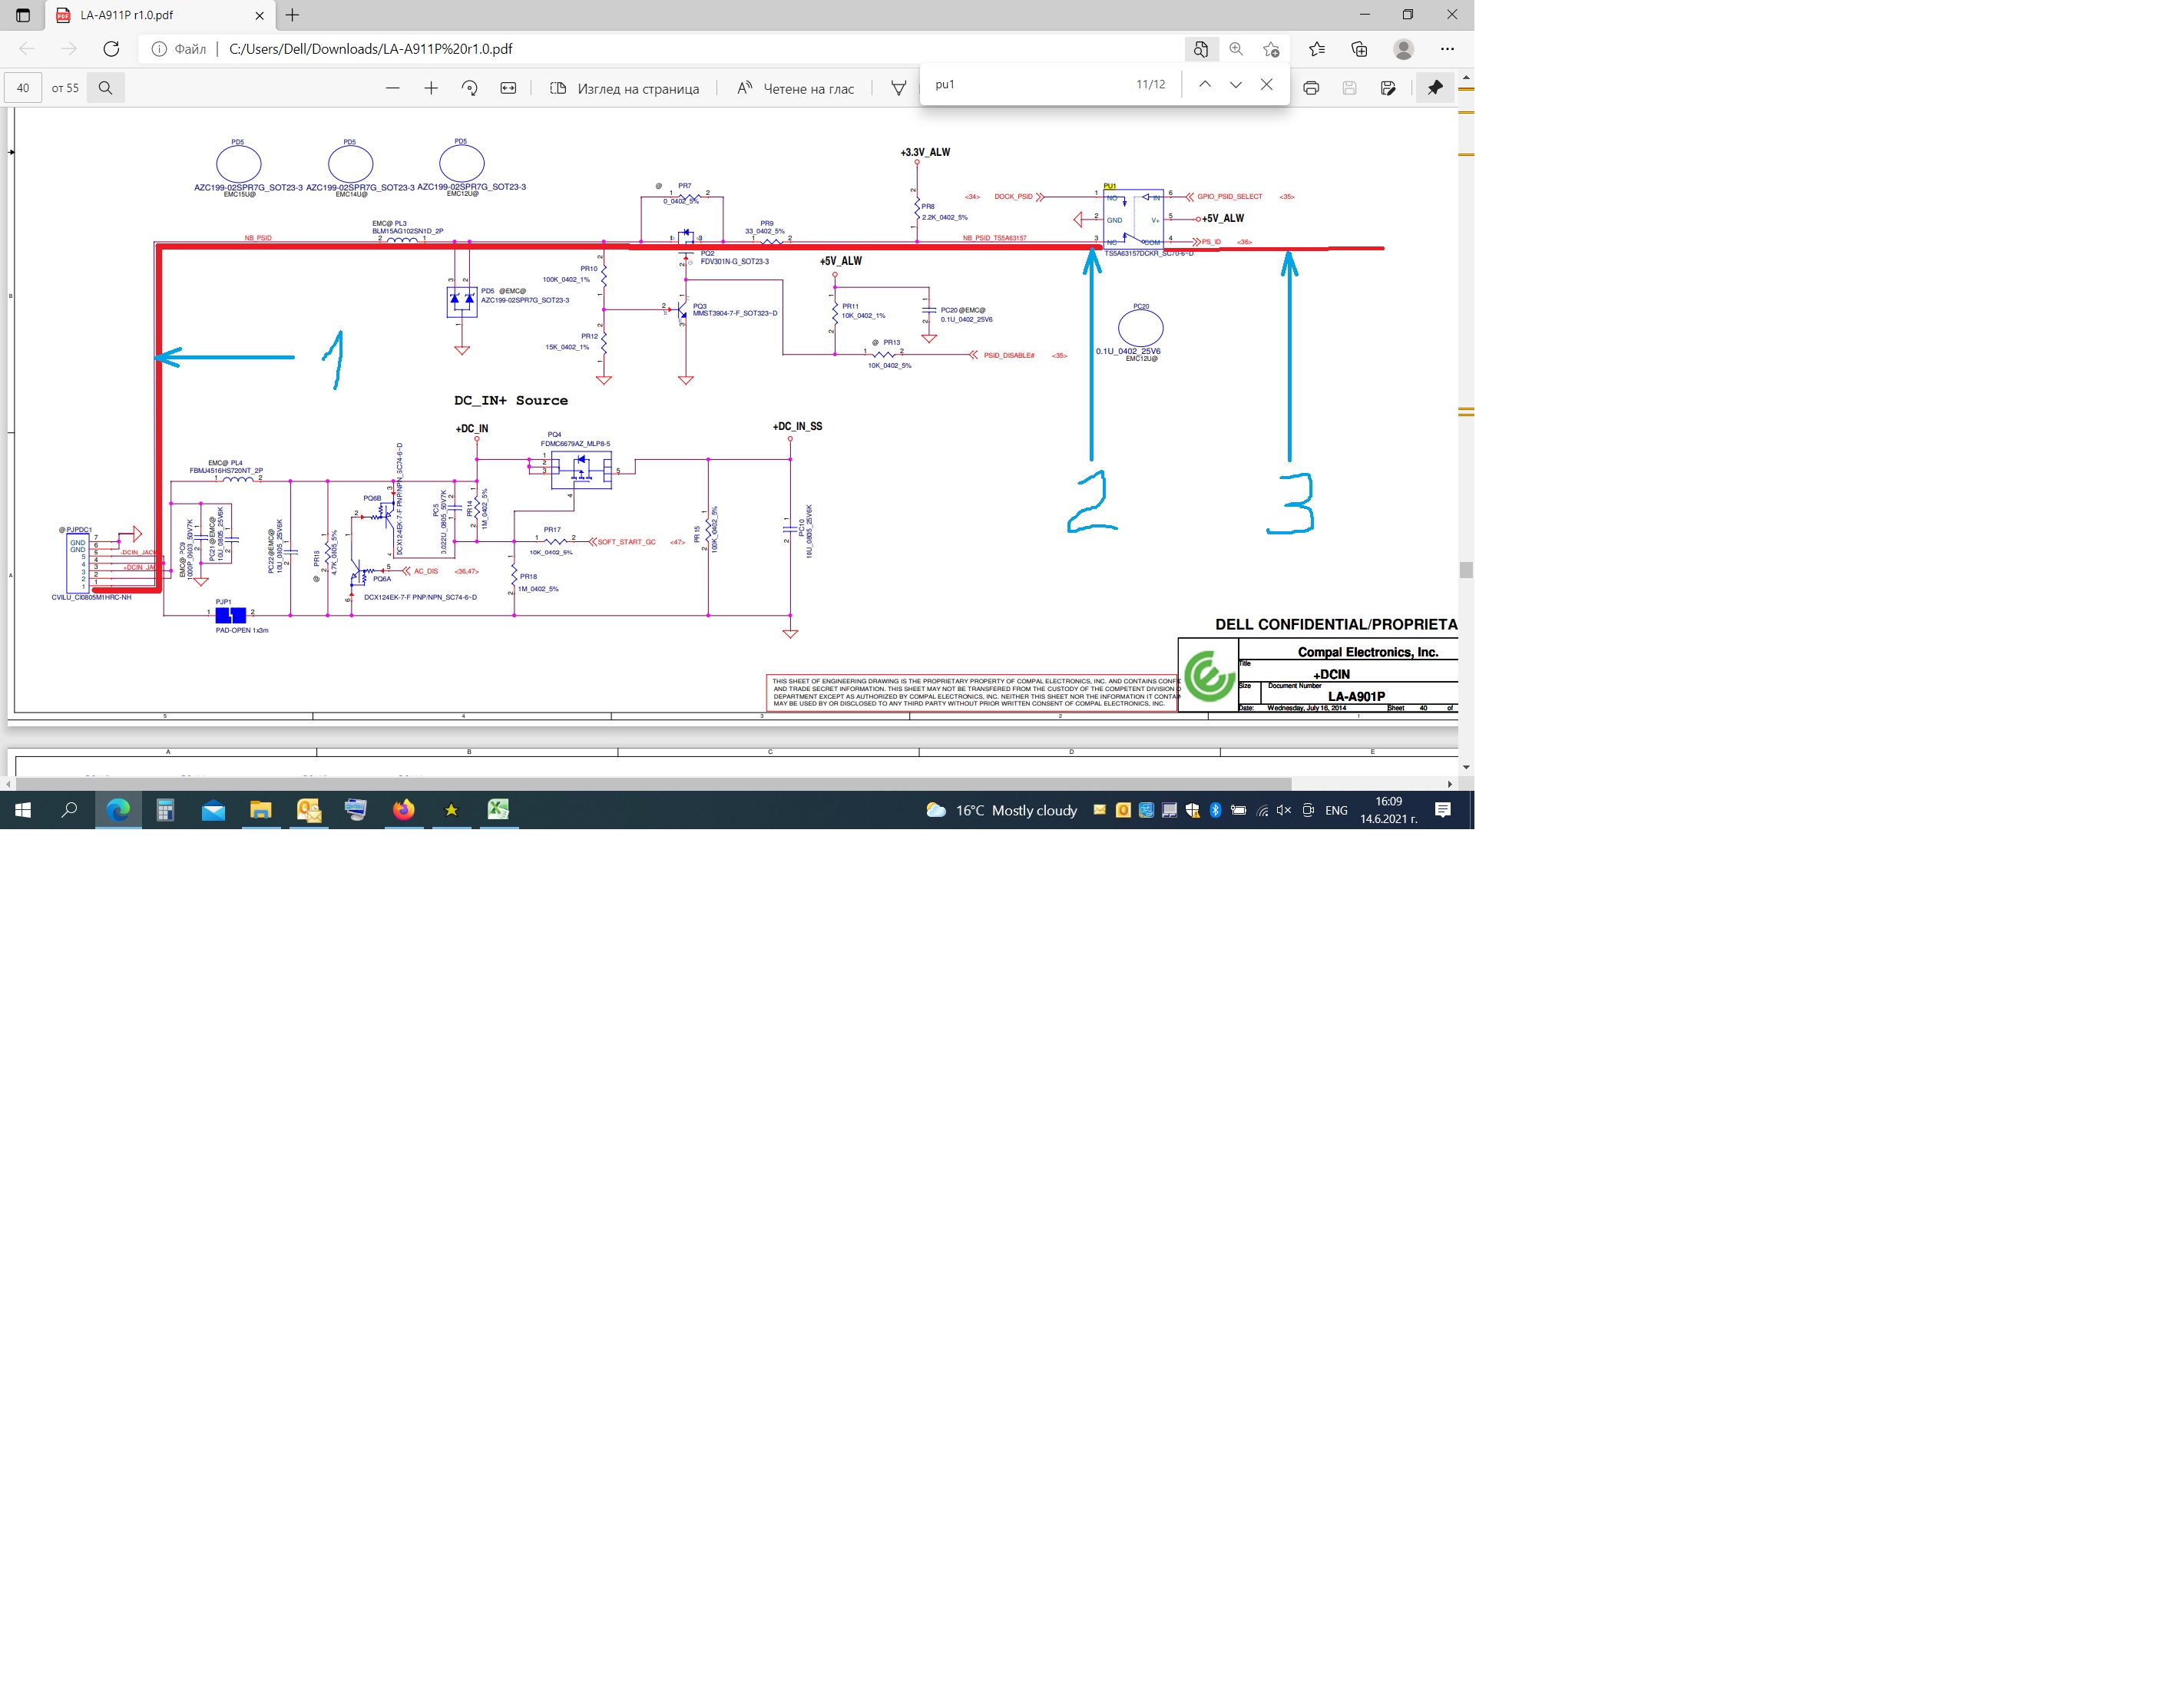This screenshot has height=1696, width=2184.
Task: Click the find box containing pu1
Action: coord(1030,85)
